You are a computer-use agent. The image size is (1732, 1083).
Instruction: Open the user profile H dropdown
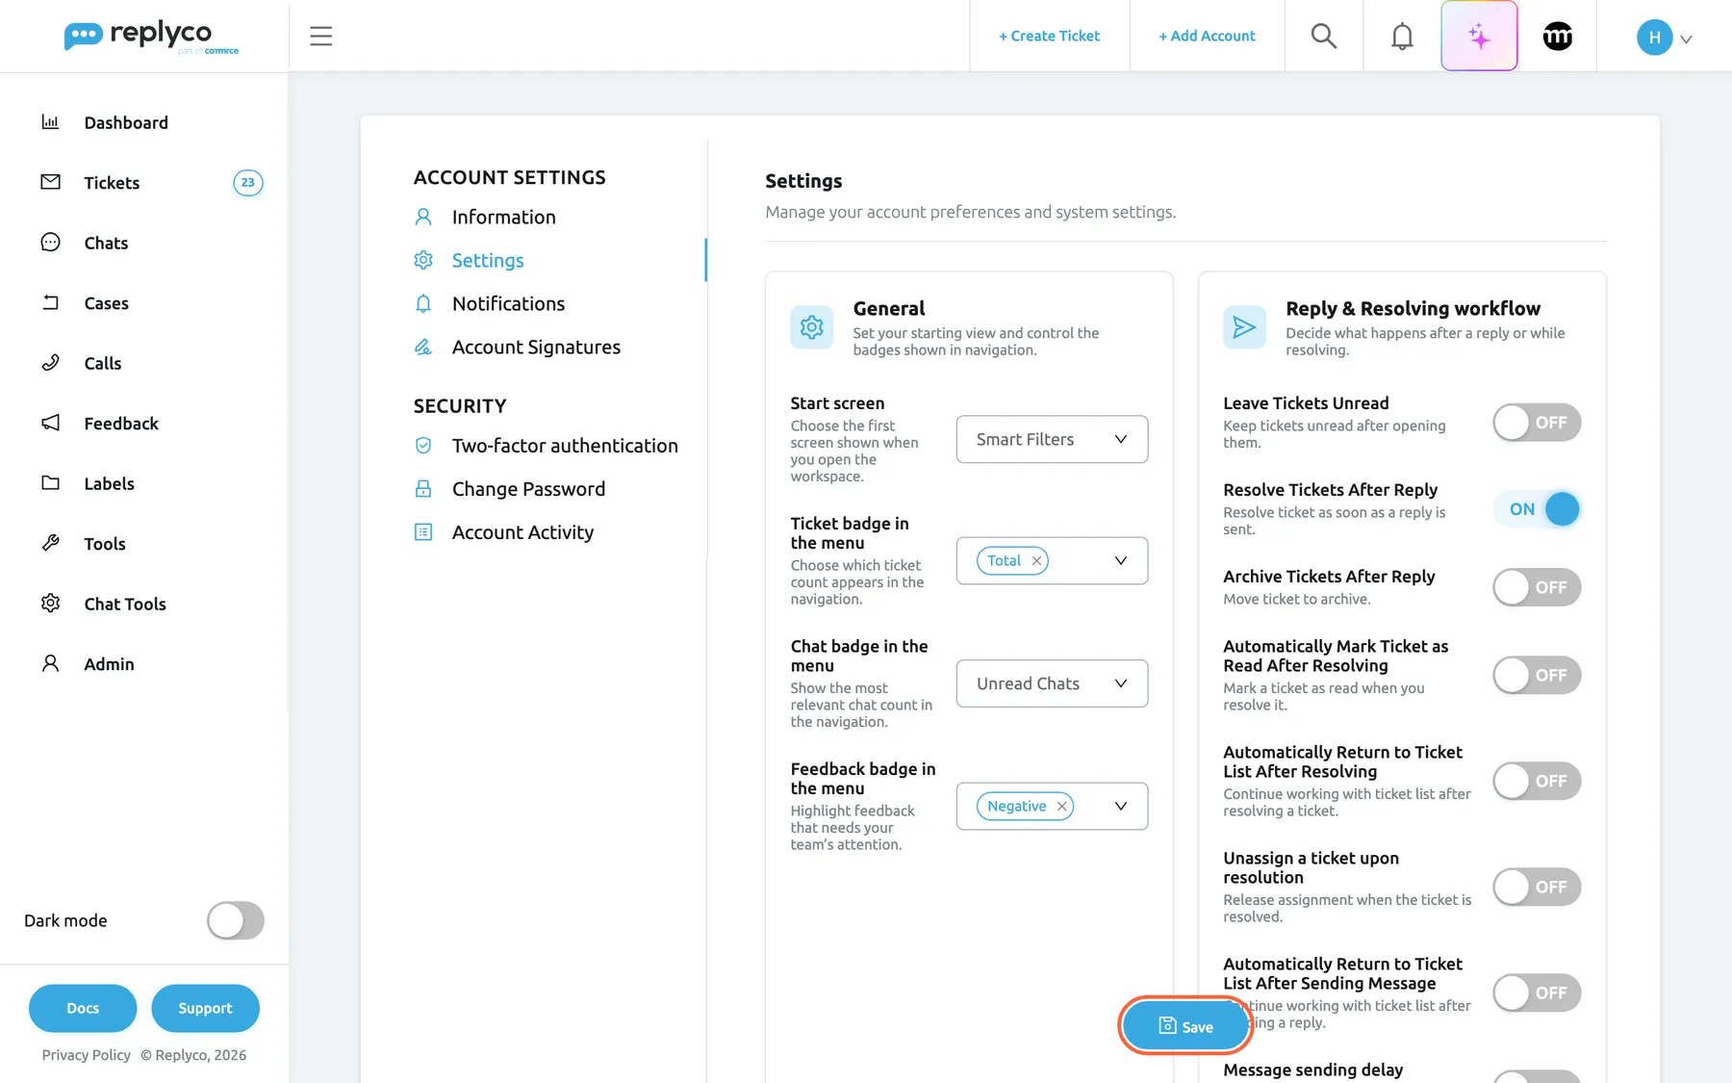click(x=1664, y=38)
